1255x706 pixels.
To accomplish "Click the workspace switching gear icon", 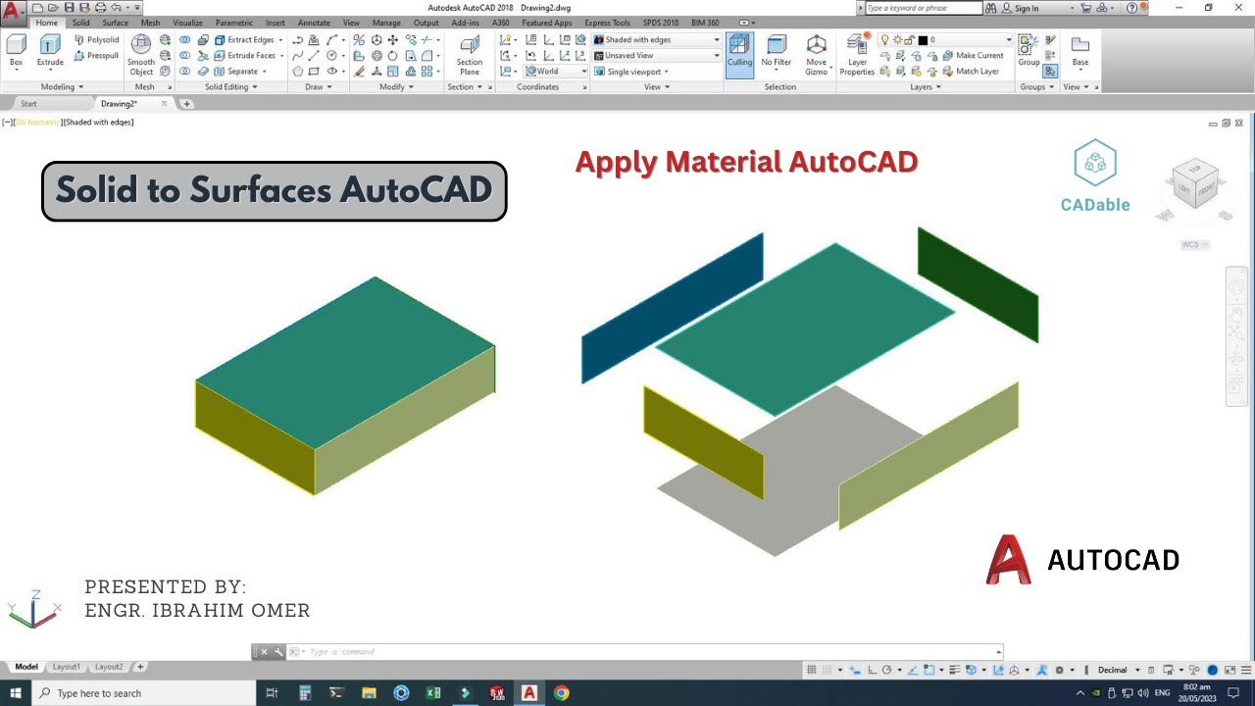I will pos(1059,670).
